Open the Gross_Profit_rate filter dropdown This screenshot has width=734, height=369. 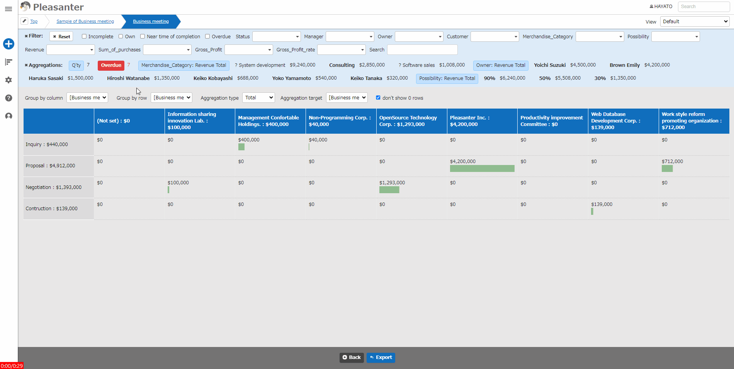342,50
